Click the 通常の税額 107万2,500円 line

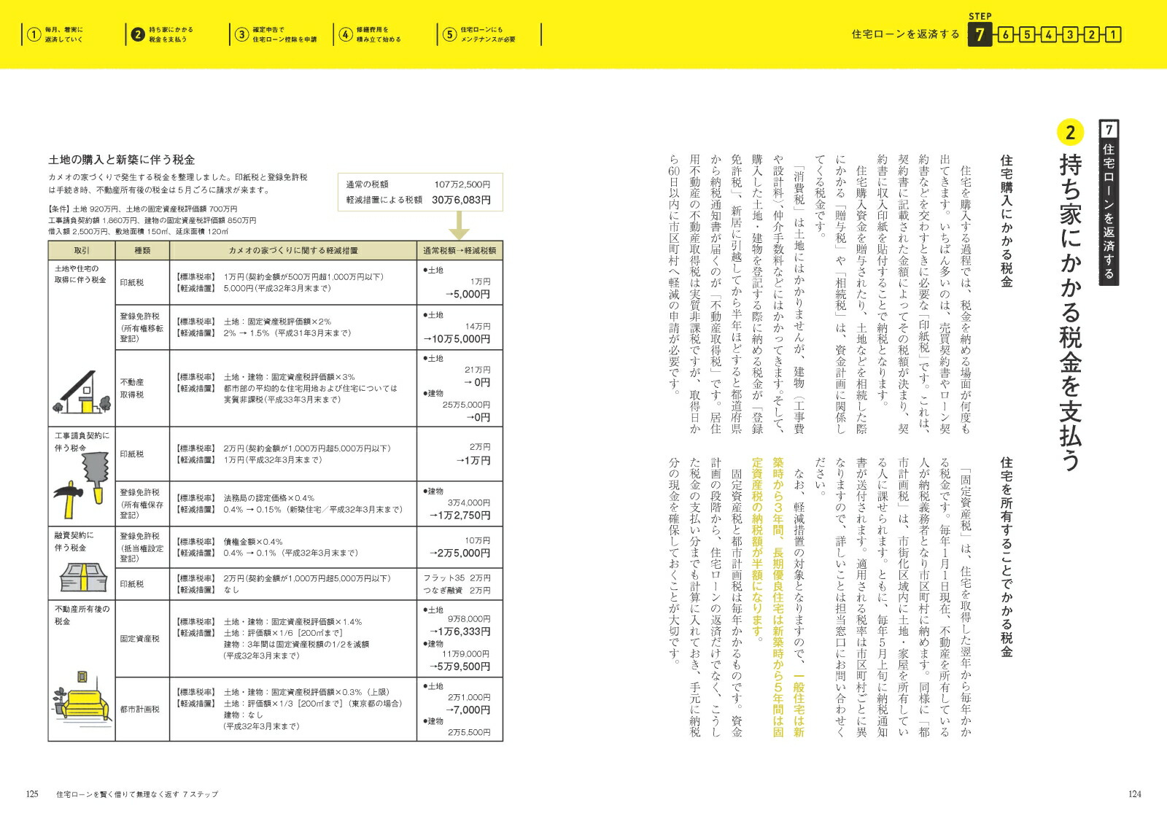pos(418,184)
